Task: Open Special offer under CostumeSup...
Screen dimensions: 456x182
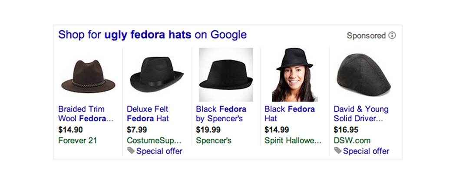Action: point(159,151)
